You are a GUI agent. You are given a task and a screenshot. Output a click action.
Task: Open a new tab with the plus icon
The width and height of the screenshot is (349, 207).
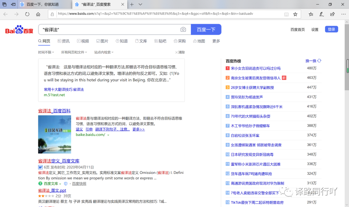132,4
